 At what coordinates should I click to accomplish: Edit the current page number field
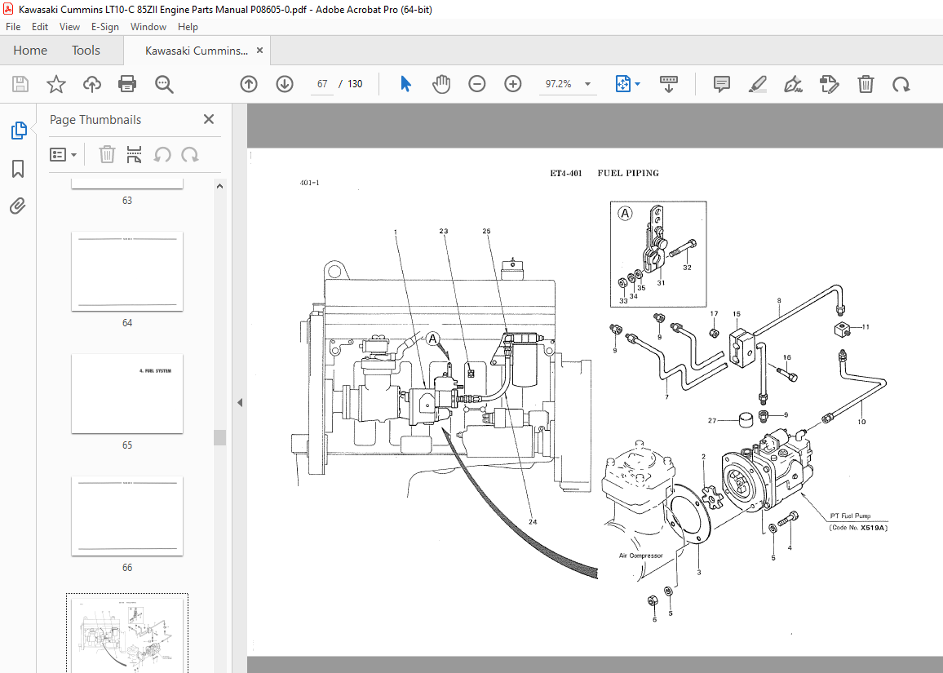tap(322, 84)
